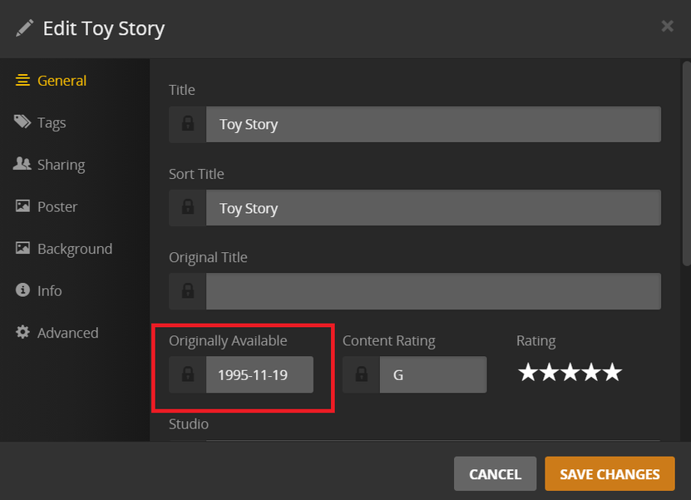Edit the Title text field
The height and width of the screenshot is (500, 691).
tap(433, 124)
